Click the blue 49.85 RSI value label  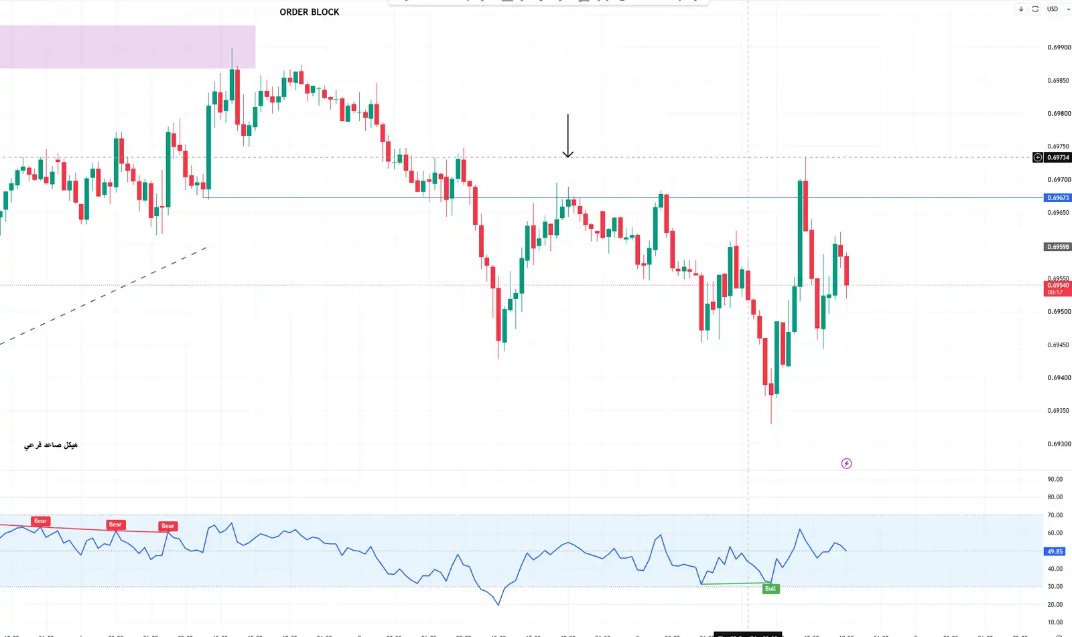click(1055, 551)
